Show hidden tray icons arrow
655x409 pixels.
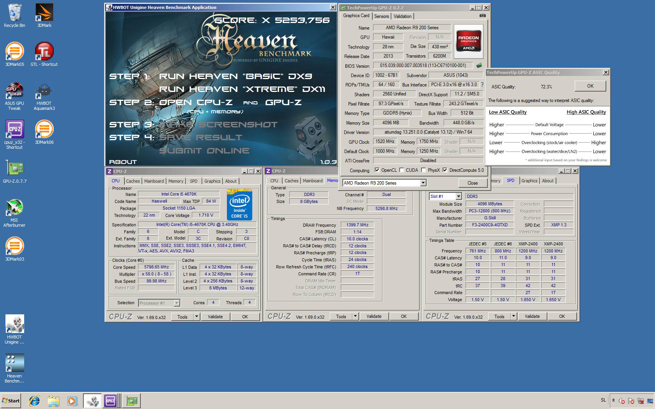click(613, 400)
